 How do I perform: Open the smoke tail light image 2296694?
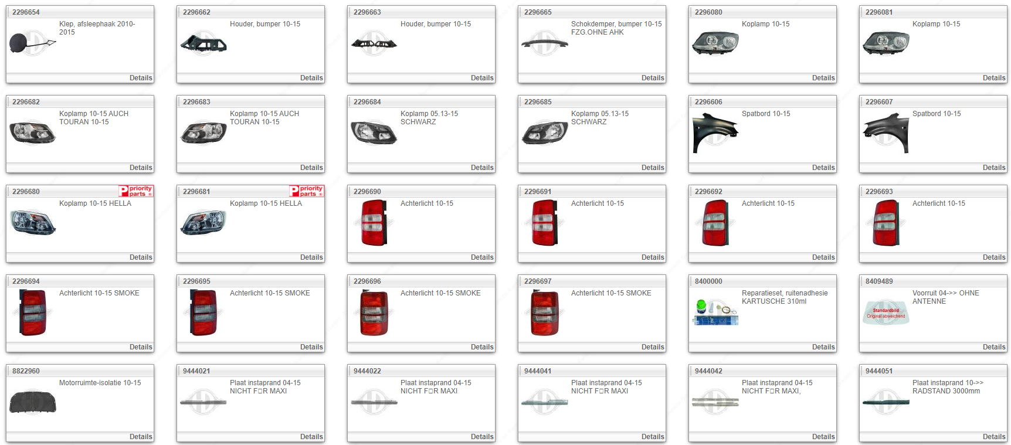[x=33, y=312]
